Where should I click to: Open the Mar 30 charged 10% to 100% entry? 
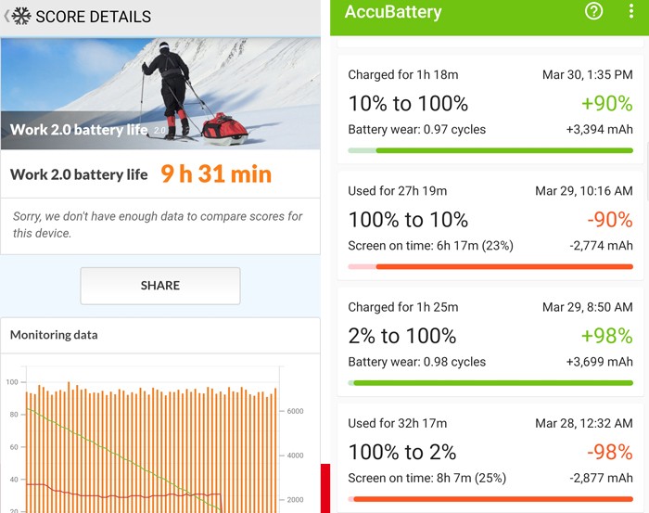[490, 109]
